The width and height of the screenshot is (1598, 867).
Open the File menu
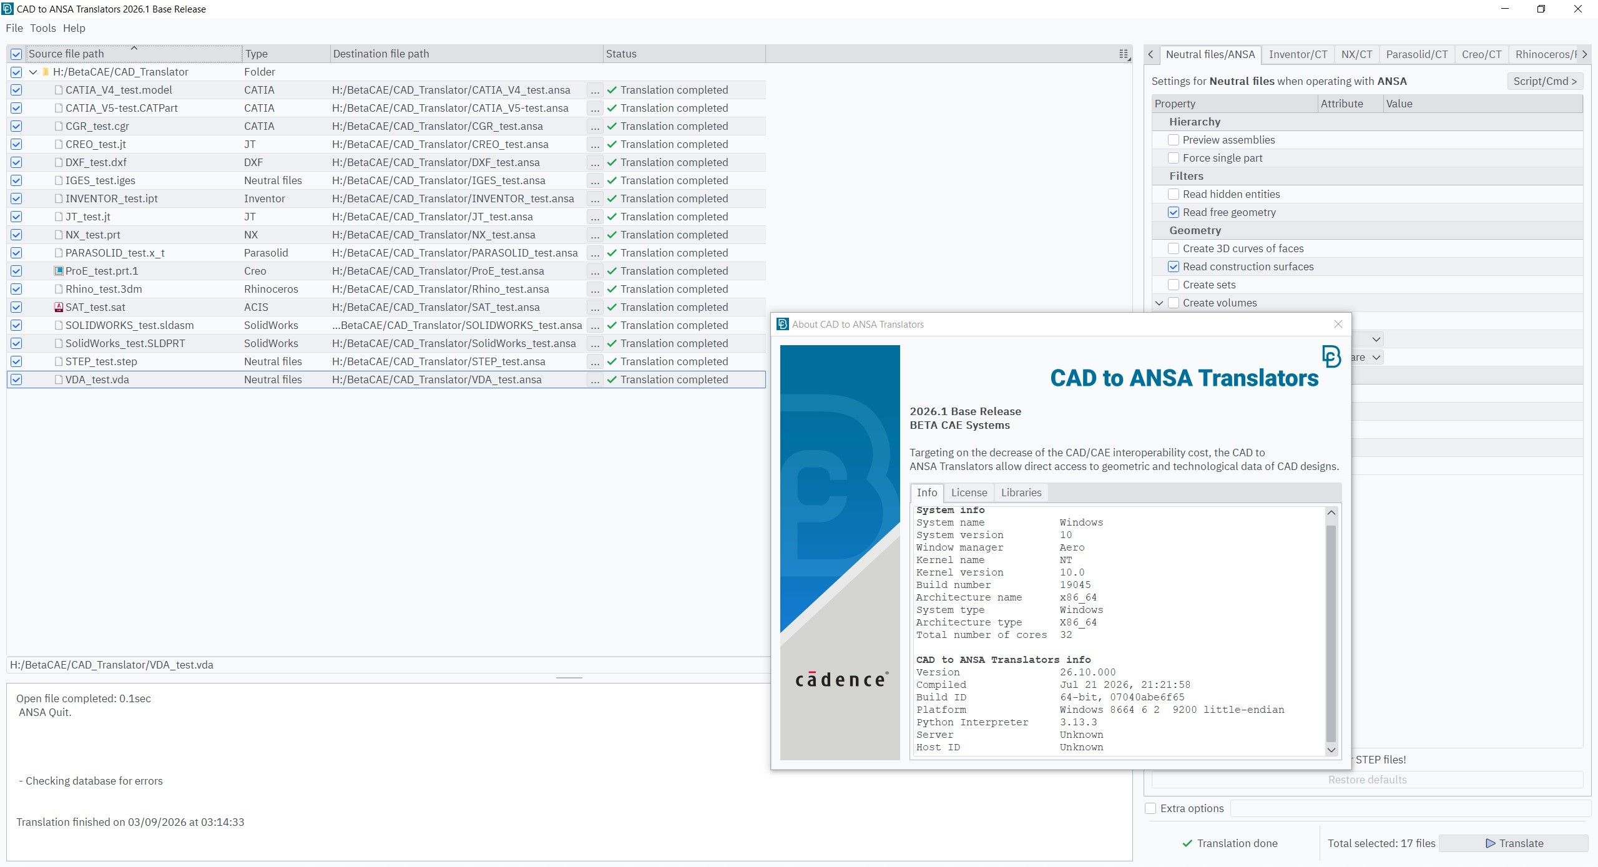(14, 28)
